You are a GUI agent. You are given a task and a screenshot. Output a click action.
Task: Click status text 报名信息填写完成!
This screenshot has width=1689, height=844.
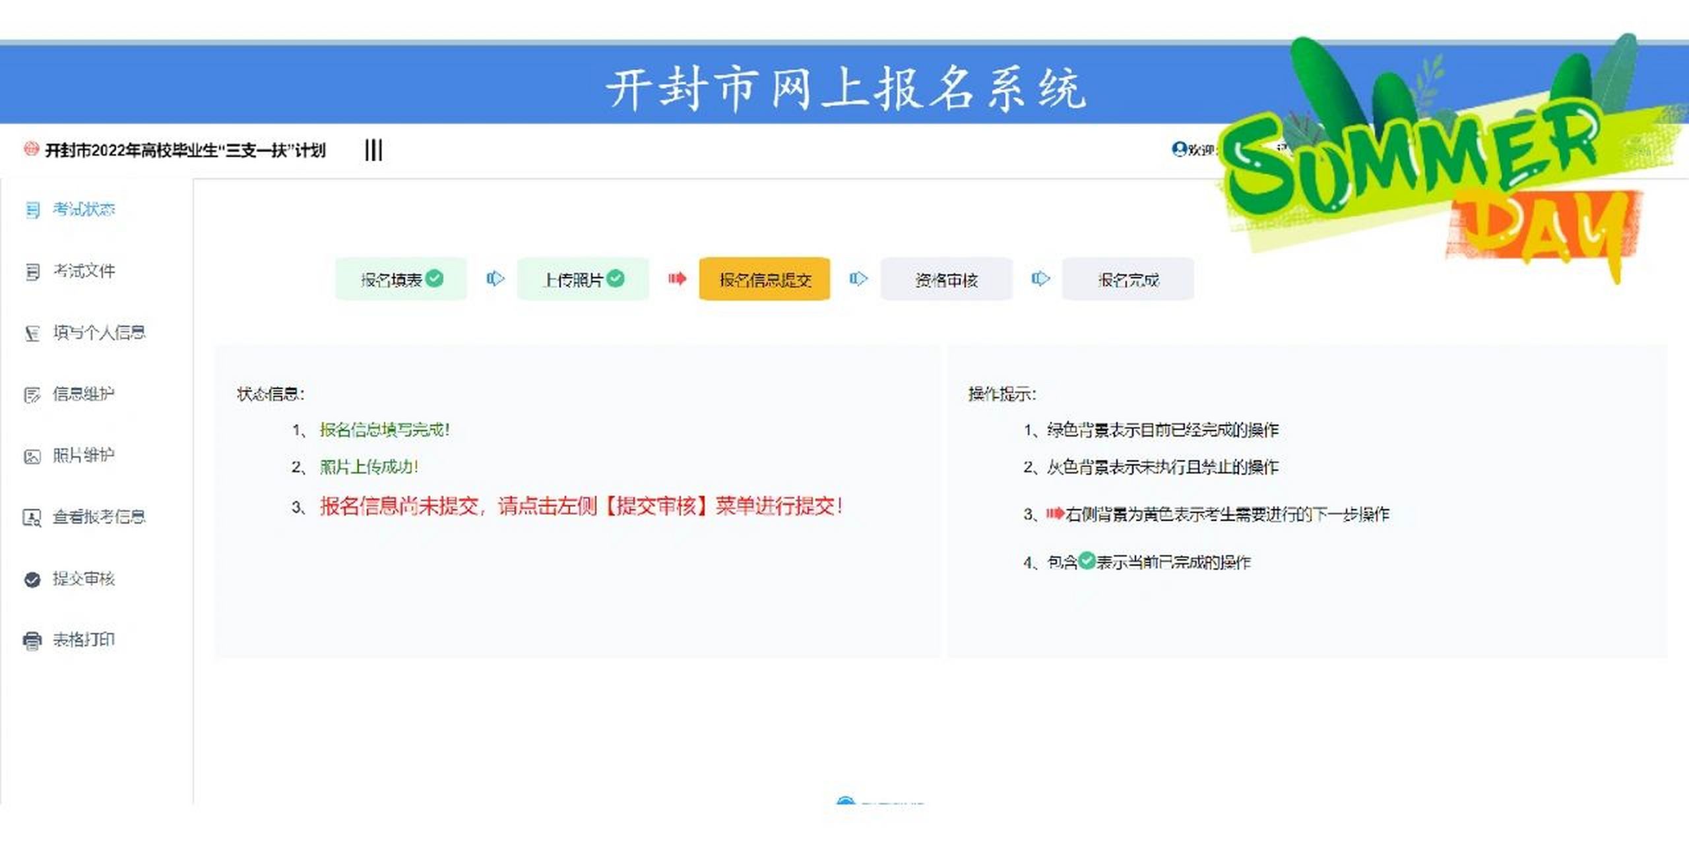point(385,430)
